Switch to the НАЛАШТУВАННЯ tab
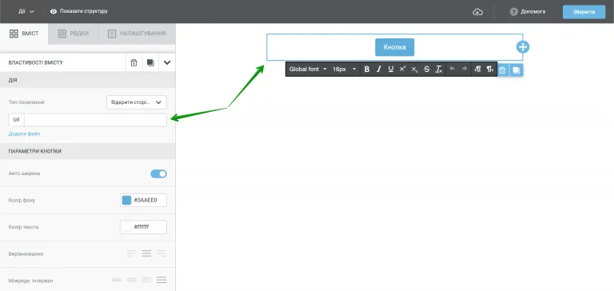 (137, 34)
